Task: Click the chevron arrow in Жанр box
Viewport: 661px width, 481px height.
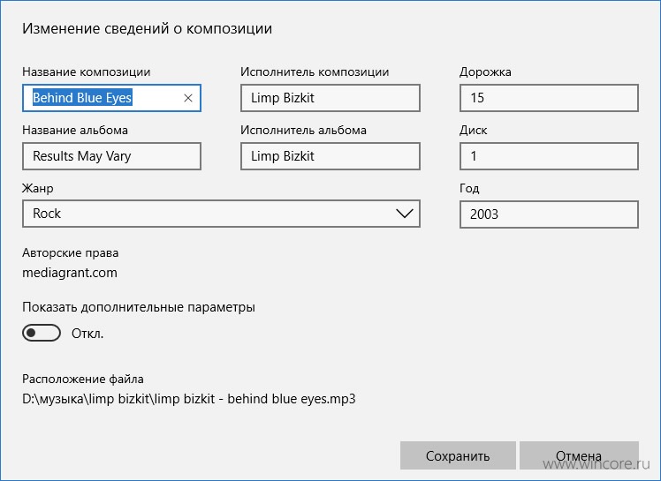Action: point(404,214)
